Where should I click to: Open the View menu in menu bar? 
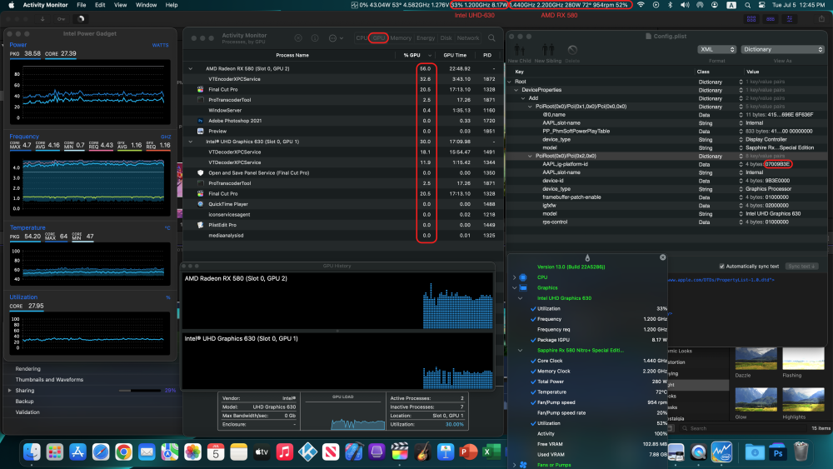(121, 5)
